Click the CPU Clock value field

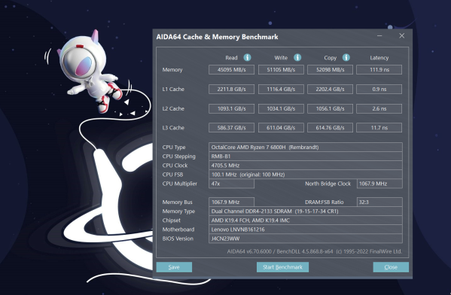click(x=306, y=166)
